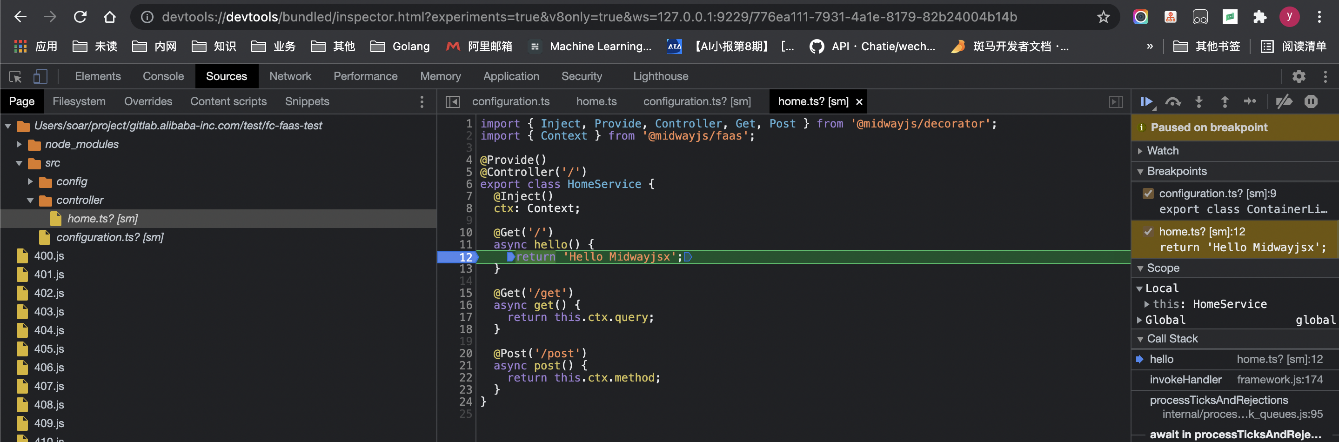Open DevTools settings gear
This screenshot has width=1339, height=442.
(1299, 76)
